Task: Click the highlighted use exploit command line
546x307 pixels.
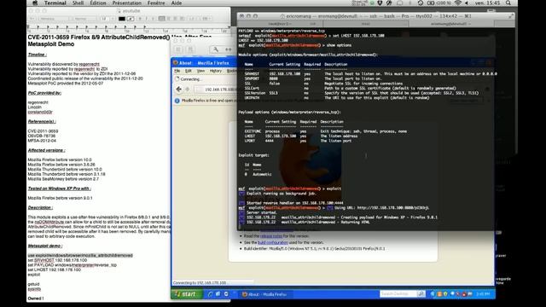Action: (x=80, y=256)
